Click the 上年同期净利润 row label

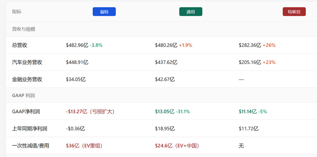tap(30, 129)
